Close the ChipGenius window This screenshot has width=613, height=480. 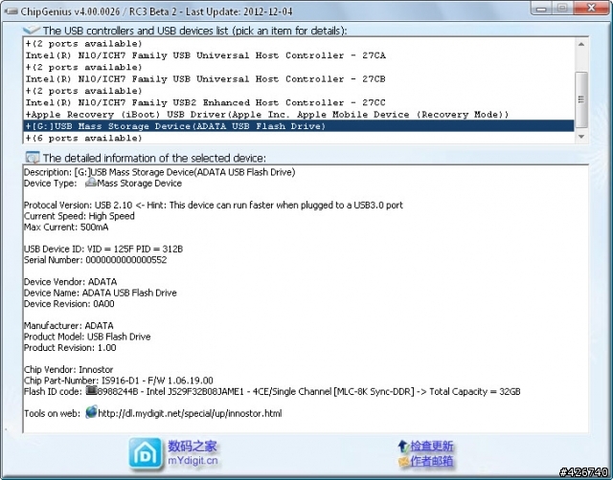pos(591,8)
